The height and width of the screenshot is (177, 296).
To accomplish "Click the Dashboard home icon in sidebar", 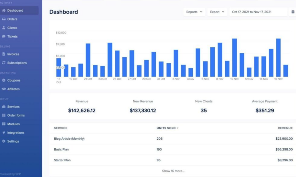I will [x=4, y=10].
